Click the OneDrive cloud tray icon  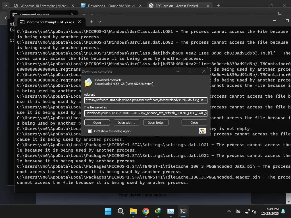238,211
